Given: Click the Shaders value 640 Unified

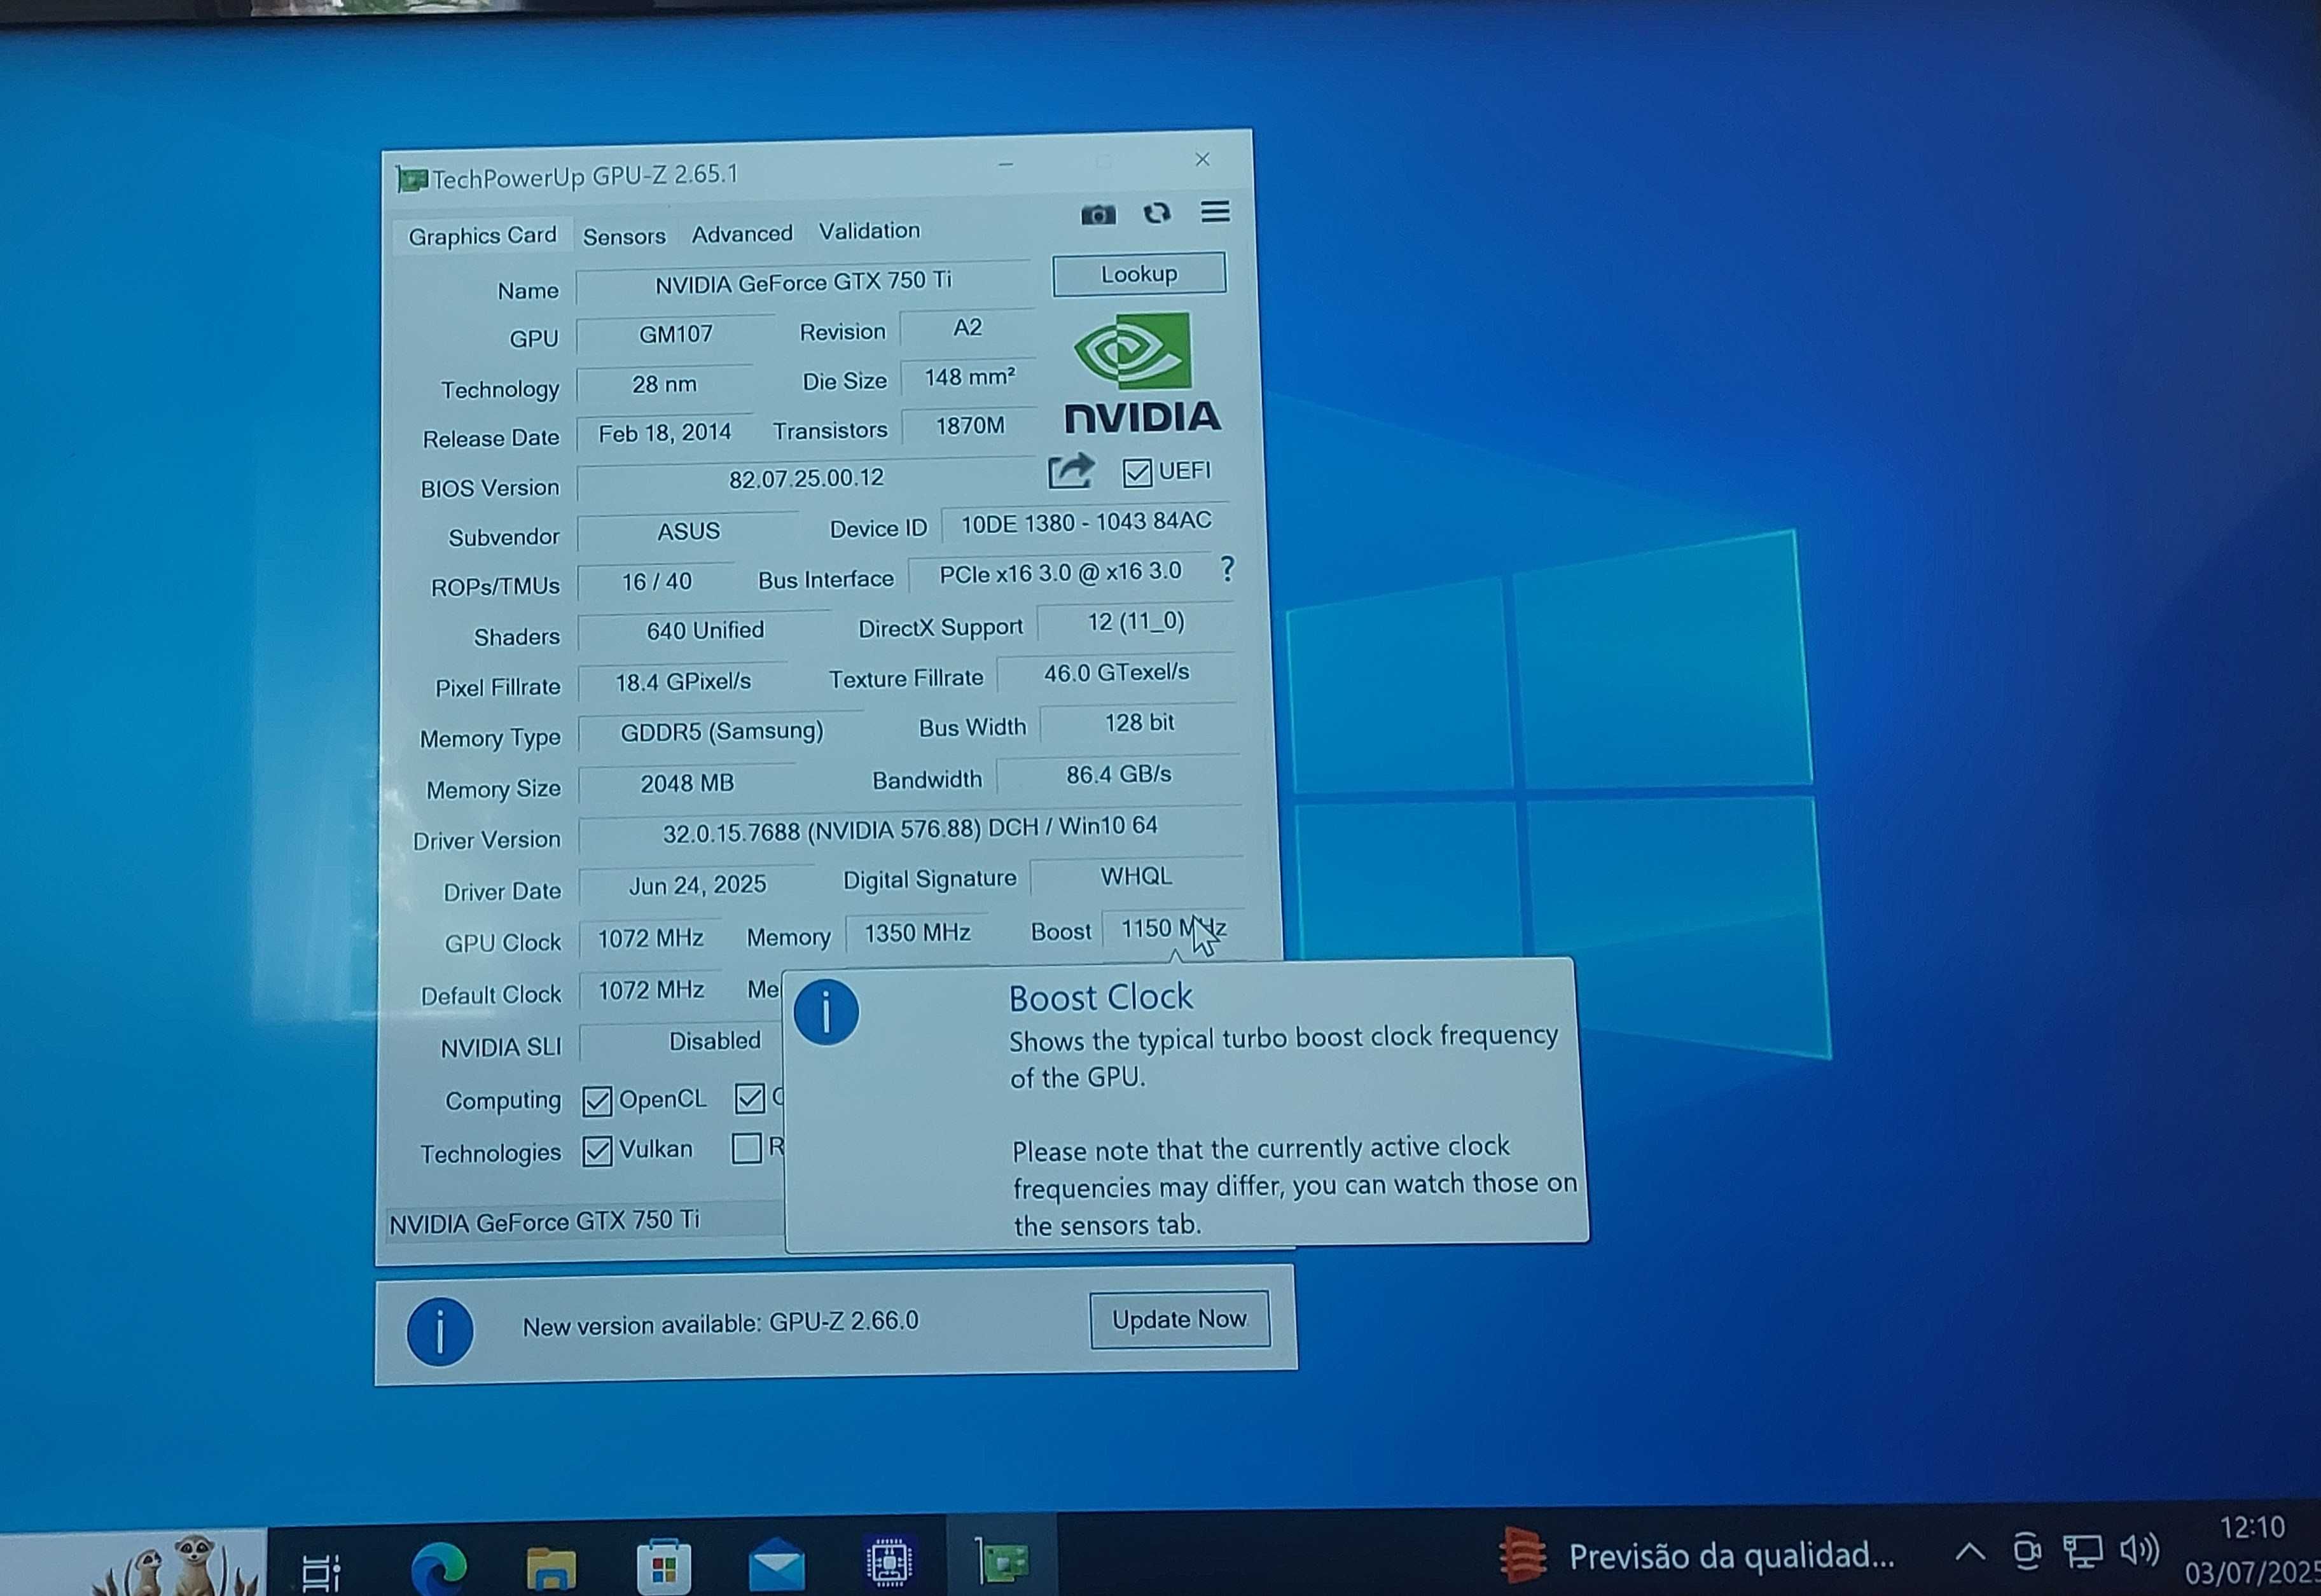Looking at the screenshot, I should (x=705, y=631).
